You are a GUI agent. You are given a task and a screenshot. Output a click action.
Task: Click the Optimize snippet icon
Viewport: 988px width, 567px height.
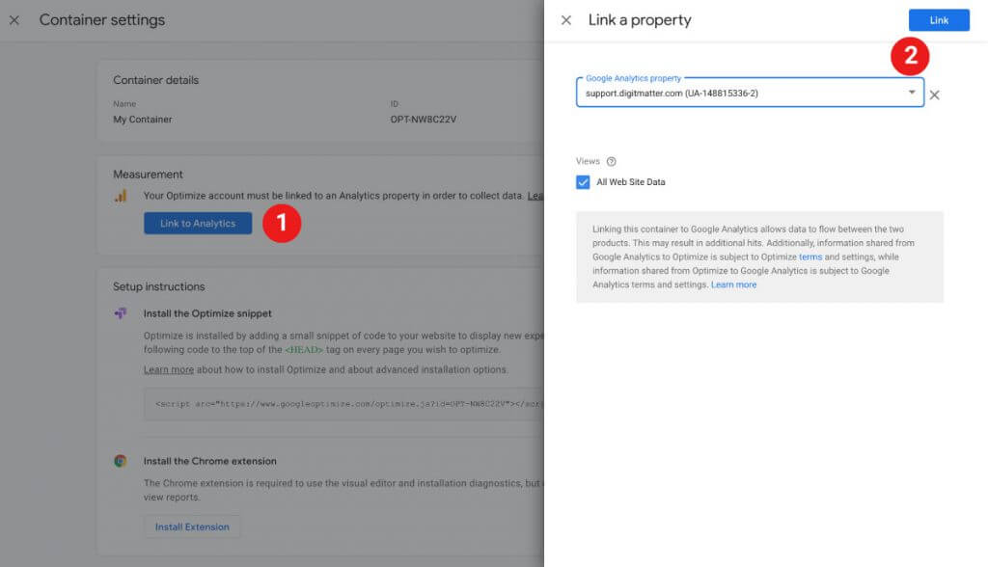[121, 313]
